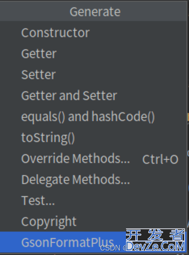Select Constructor in the Generate menu
Image resolution: width=189 pixels, height=255 pixels.
93,33
